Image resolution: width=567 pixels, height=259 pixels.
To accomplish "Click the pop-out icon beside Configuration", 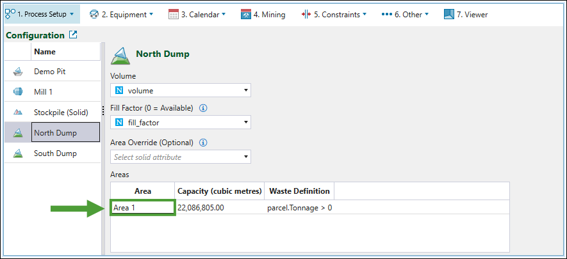I will [73, 35].
